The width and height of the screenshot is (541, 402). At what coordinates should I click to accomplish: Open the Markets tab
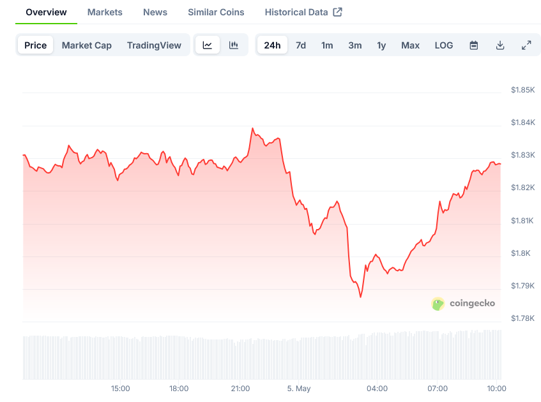(105, 11)
